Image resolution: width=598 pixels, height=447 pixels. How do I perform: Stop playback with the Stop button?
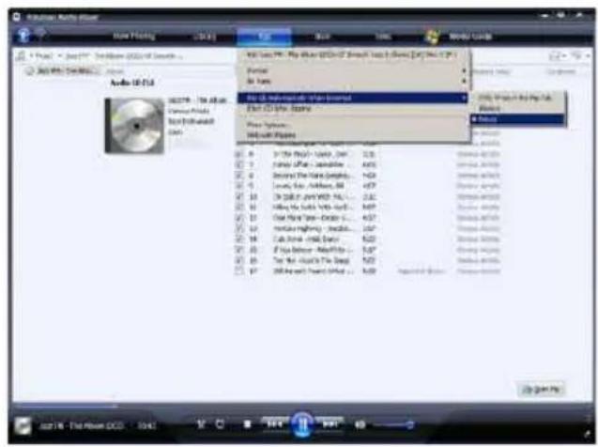coord(247,424)
